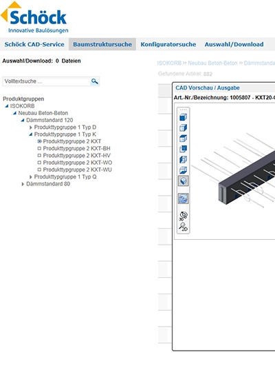
Task: Toggle the auto-rotate animation icon
Action: point(183,198)
